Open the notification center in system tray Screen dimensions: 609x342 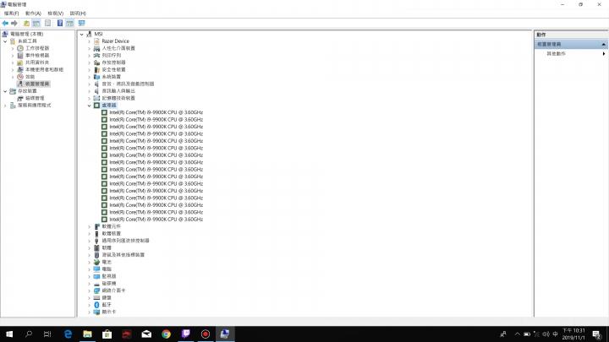(x=597, y=334)
